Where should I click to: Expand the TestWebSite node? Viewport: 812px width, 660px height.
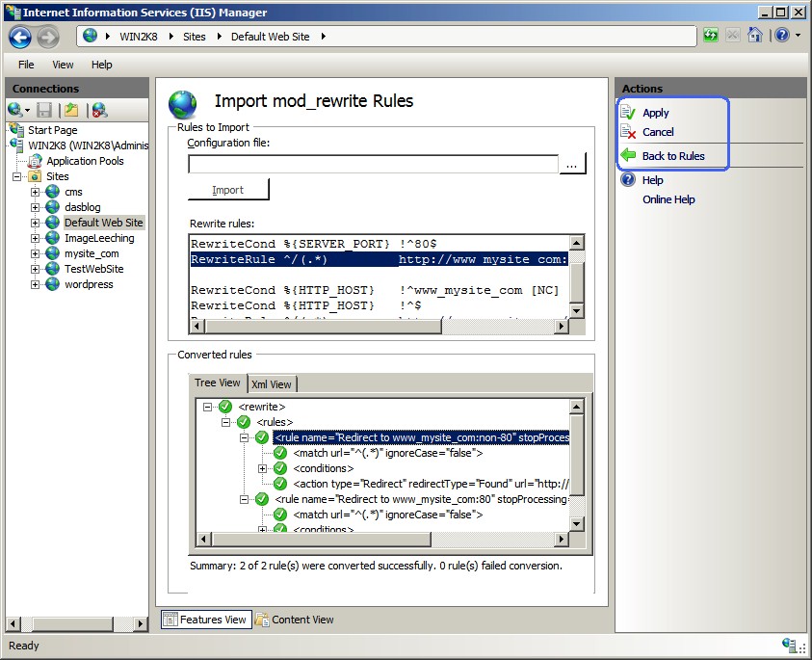pyautogui.click(x=36, y=269)
